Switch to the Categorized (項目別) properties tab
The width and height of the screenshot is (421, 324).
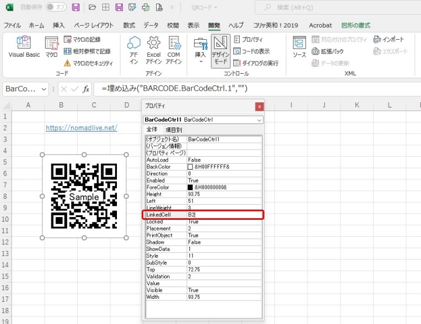[174, 130]
